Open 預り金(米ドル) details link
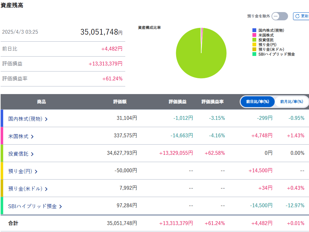 [x=25, y=189]
